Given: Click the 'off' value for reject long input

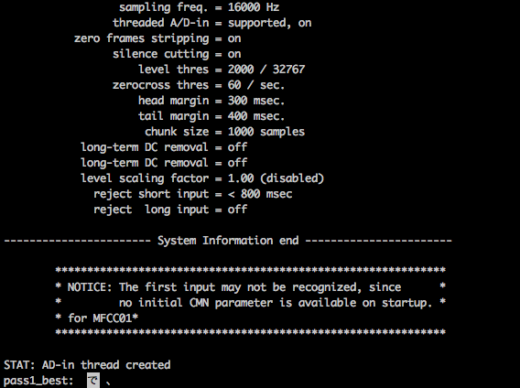Looking at the screenshot, I should point(237,210).
